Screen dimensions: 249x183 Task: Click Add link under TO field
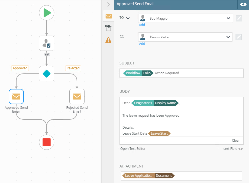click(x=142, y=25)
